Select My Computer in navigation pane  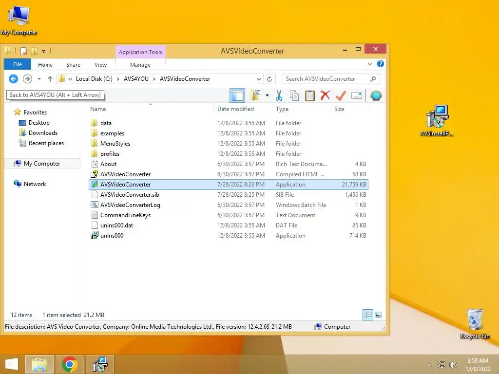tap(42, 164)
